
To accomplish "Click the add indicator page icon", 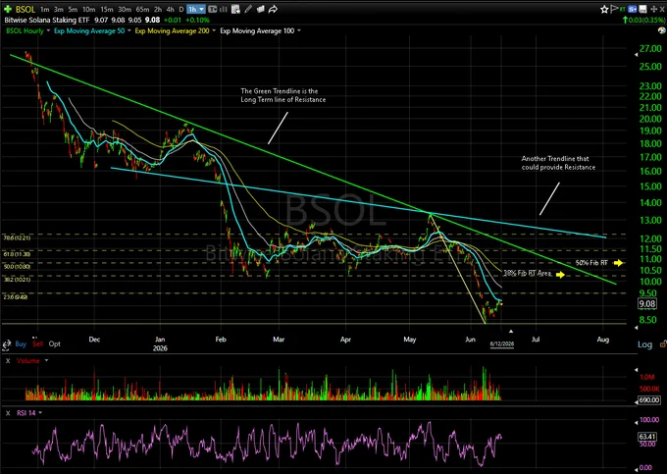I will (235, 9).
